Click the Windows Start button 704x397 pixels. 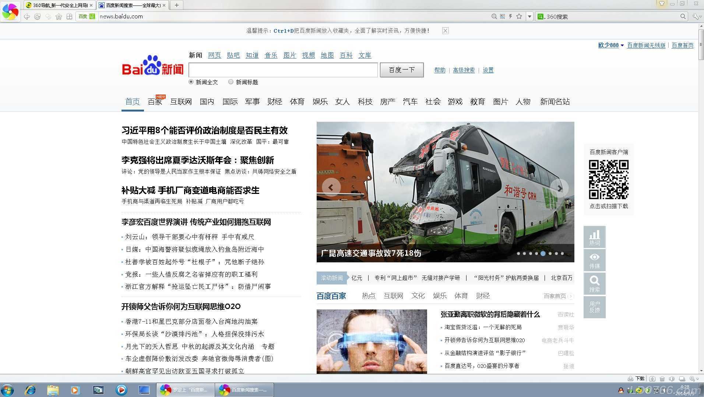[x=7, y=390]
